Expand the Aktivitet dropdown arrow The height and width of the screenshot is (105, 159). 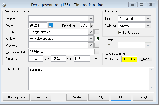91,39
